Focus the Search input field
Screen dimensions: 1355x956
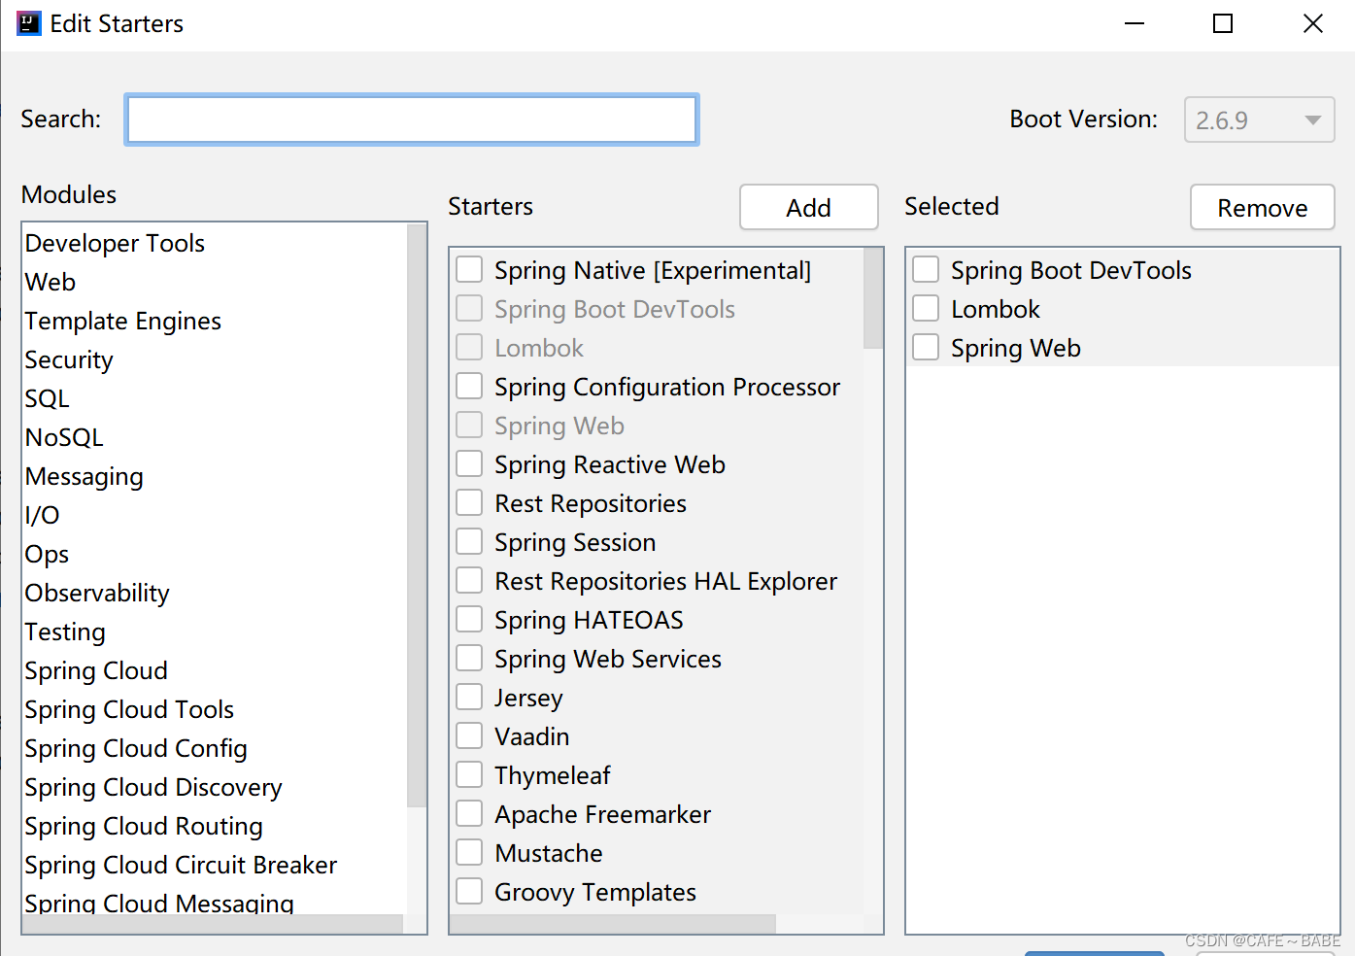tap(412, 119)
